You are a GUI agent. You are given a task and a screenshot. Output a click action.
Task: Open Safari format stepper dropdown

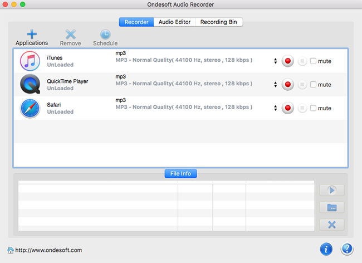tap(276, 108)
